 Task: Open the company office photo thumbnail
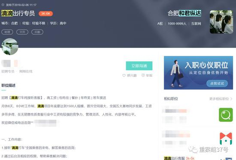pyautogui.click(x=221, y=22)
